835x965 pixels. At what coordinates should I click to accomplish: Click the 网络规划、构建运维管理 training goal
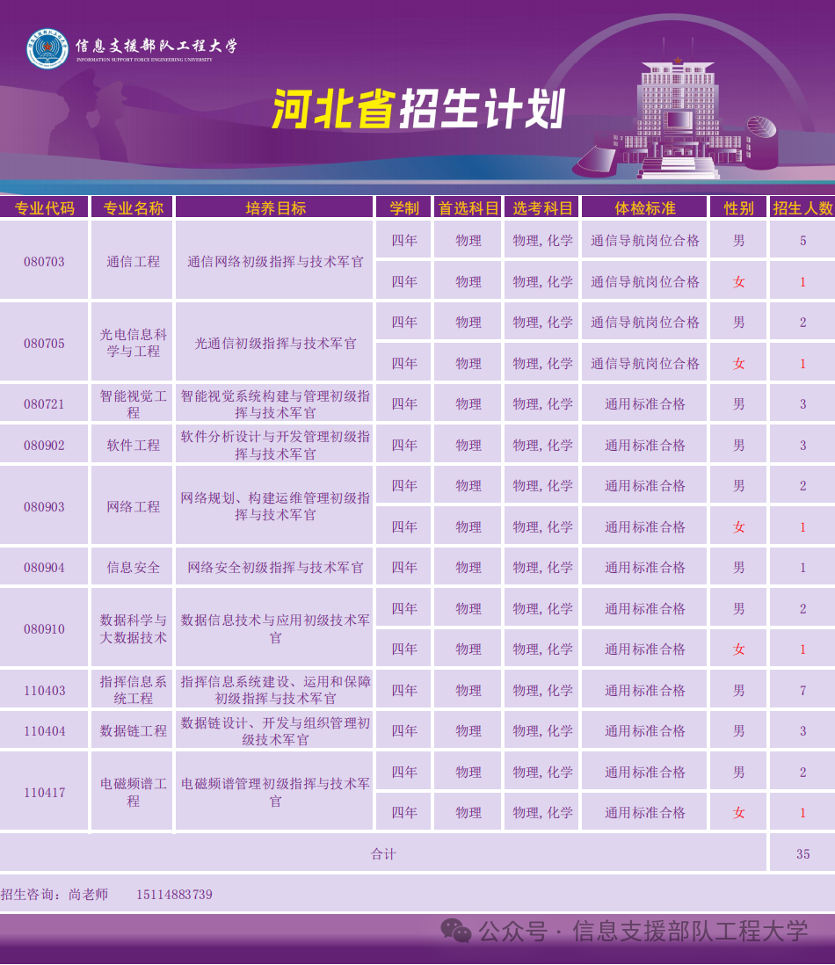tap(275, 506)
